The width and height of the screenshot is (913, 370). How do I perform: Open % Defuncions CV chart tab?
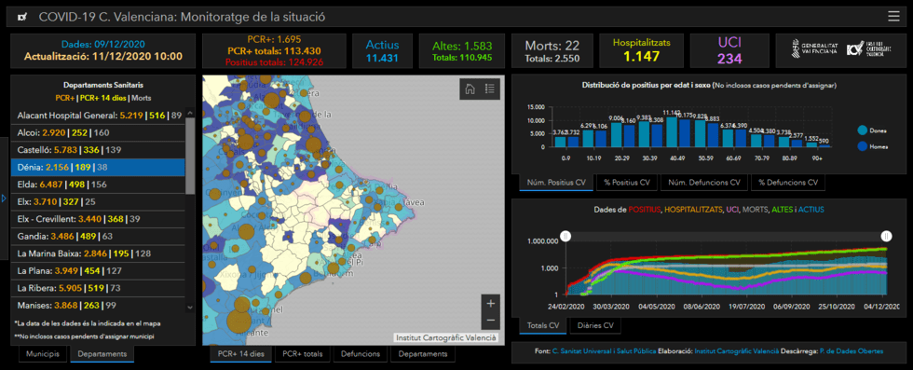[x=788, y=183]
